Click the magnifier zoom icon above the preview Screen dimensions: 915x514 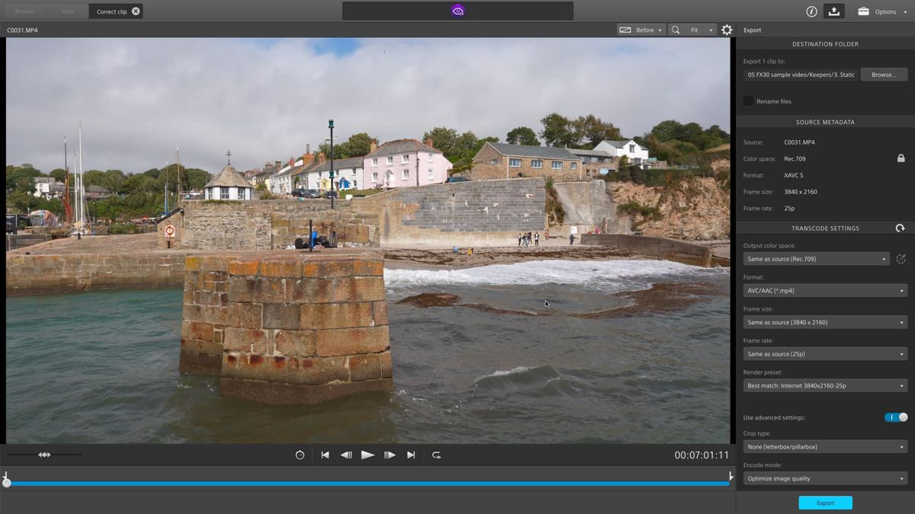click(675, 30)
